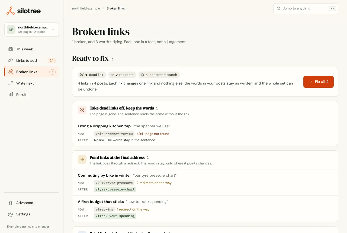
Task: Click the 3 badge on Broken links
Action: 52,72
